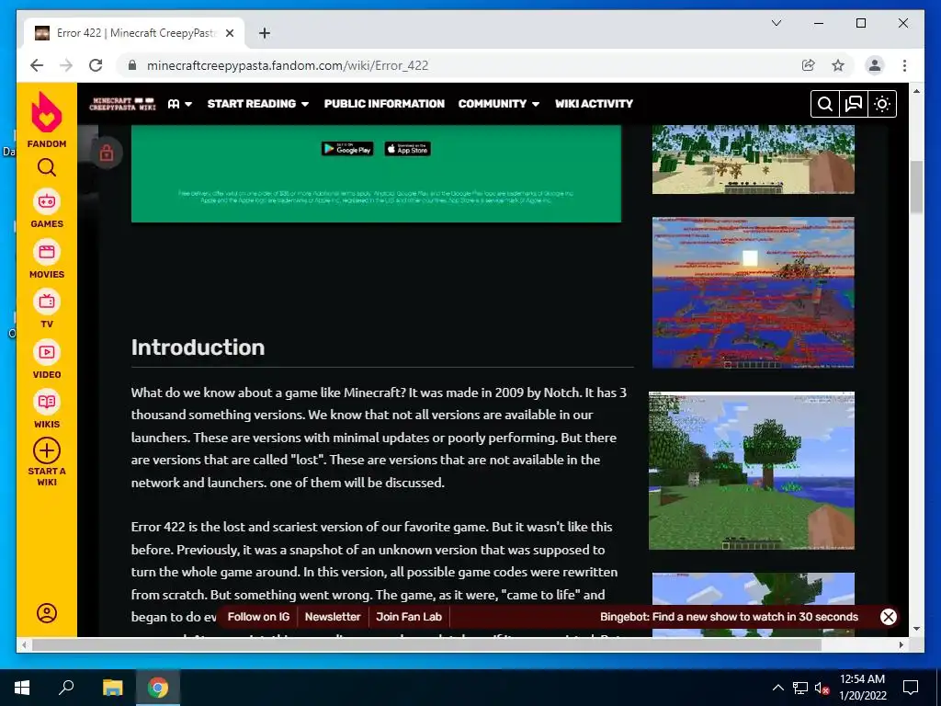Screen dimensions: 941x706
Task: Open File Explorer from taskbar
Action: tap(112, 688)
